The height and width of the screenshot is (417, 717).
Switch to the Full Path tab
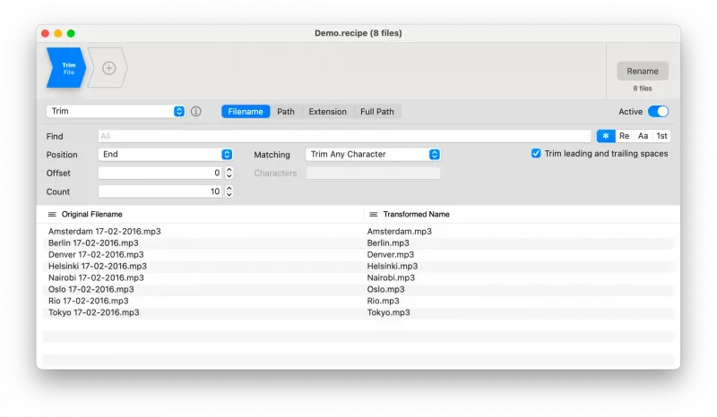[x=376, y=112]
